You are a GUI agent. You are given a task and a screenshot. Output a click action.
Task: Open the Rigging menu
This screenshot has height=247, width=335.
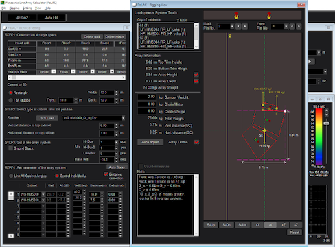click(14, 8)
